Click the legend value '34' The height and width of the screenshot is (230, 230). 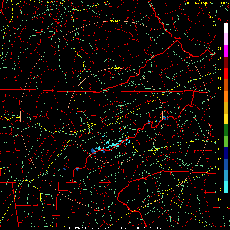pos(220,109)
